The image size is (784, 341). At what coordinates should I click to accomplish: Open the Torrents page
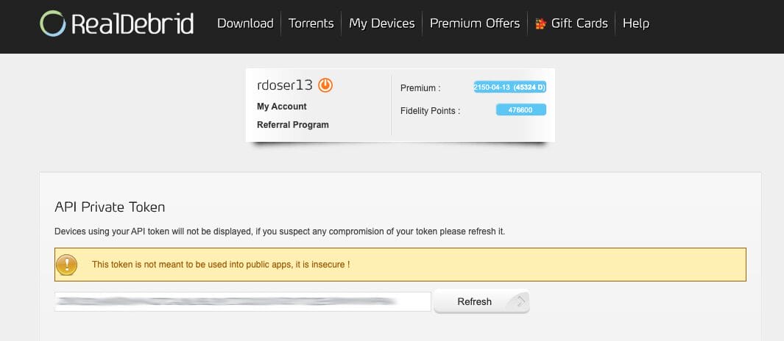click(x=311, y=24)
